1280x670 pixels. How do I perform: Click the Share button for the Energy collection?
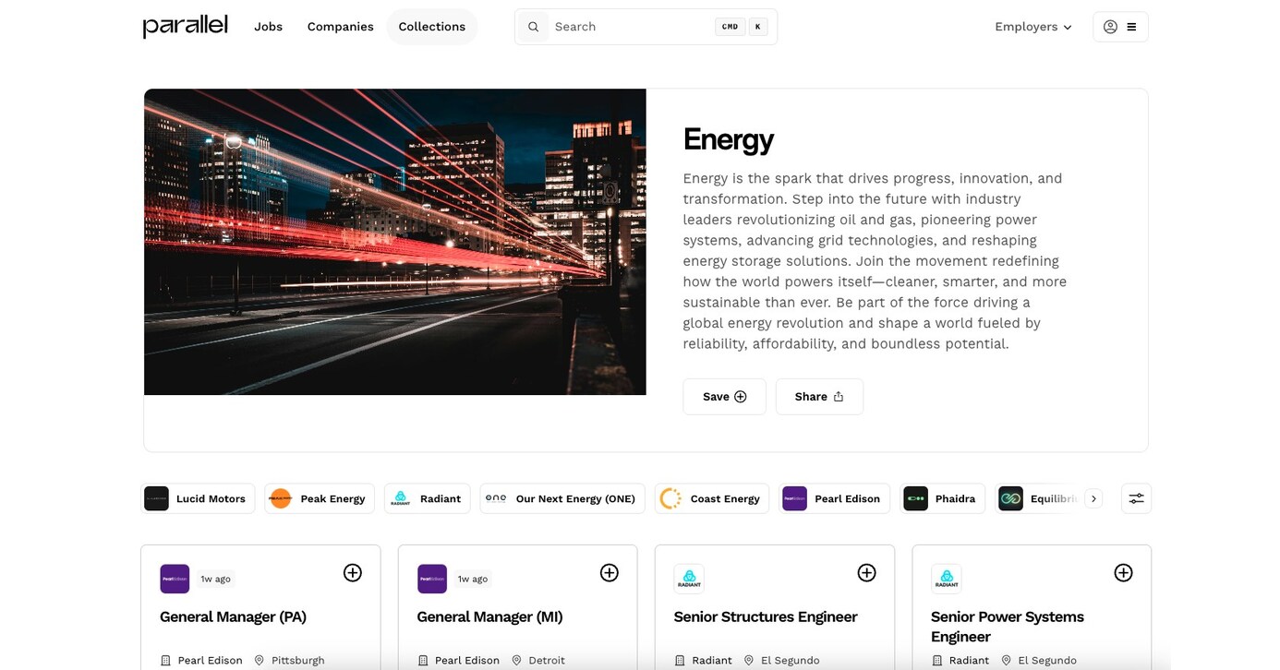[819, 396]
